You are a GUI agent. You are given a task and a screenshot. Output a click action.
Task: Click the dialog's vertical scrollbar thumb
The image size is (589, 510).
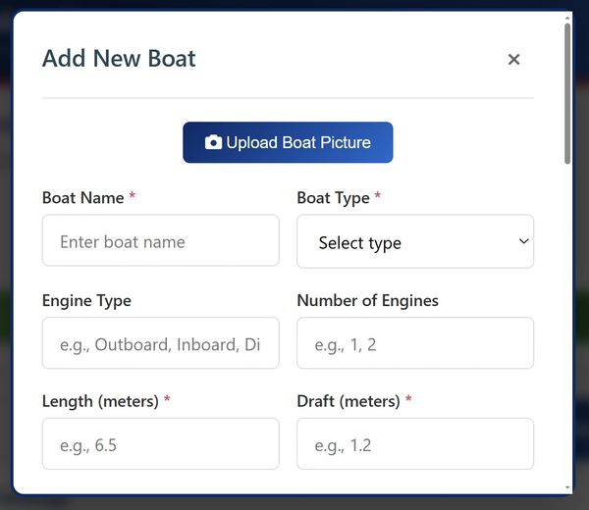(x=567, y=93)
